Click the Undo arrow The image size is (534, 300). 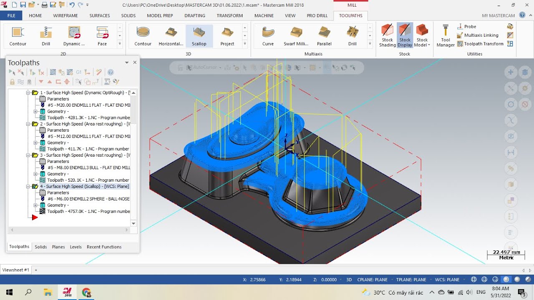coord(72,5)
